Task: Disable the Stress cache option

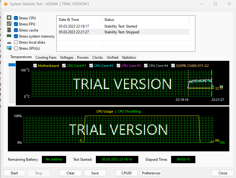Action: click(x=16, y=30)
